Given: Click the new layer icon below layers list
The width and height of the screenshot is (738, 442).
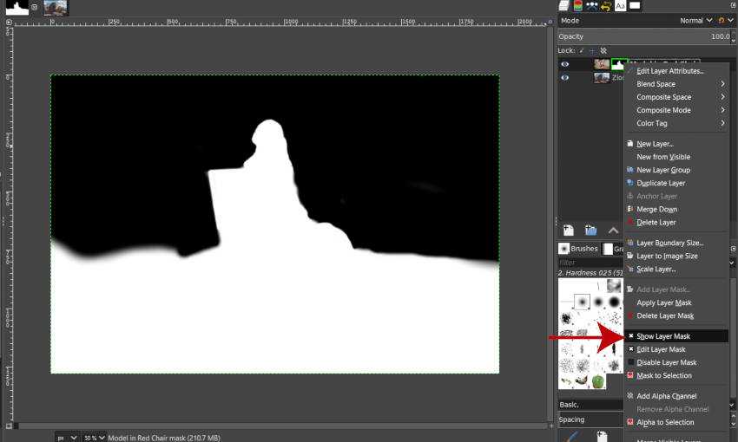Looking at the screenshot, I should [569, 231].
